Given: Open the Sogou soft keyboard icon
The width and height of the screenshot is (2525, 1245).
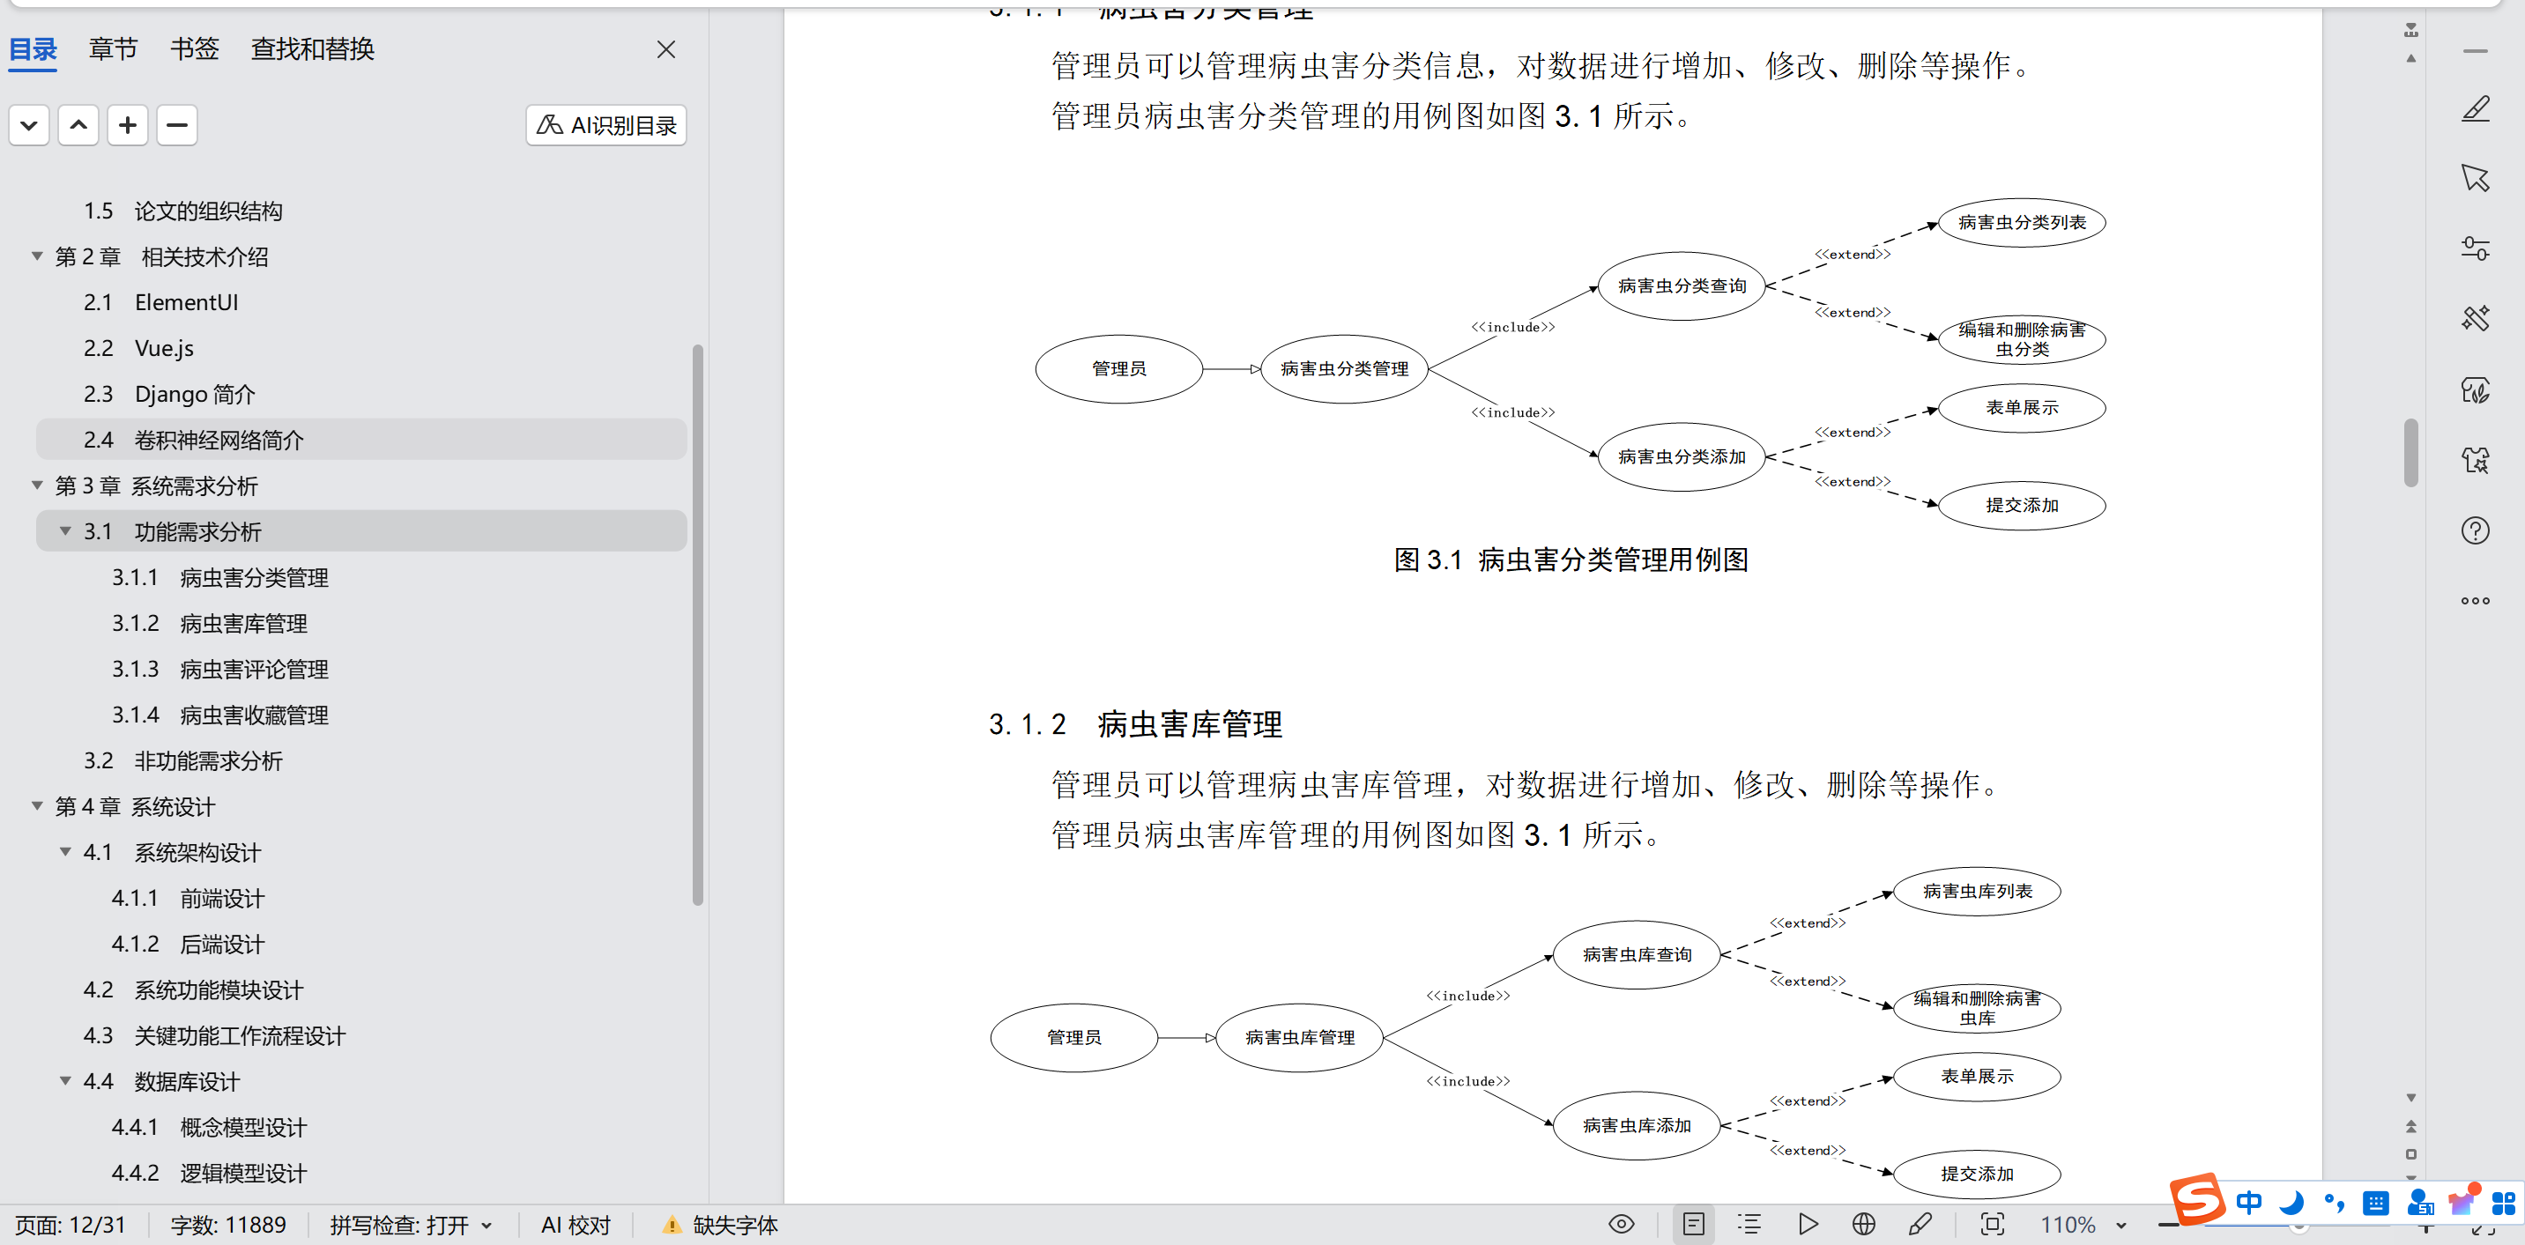Looking at the screenshot, I should point(2376,1202).
